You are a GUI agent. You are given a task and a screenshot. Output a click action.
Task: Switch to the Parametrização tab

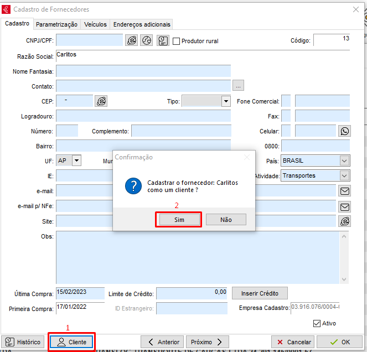(56, 24)
